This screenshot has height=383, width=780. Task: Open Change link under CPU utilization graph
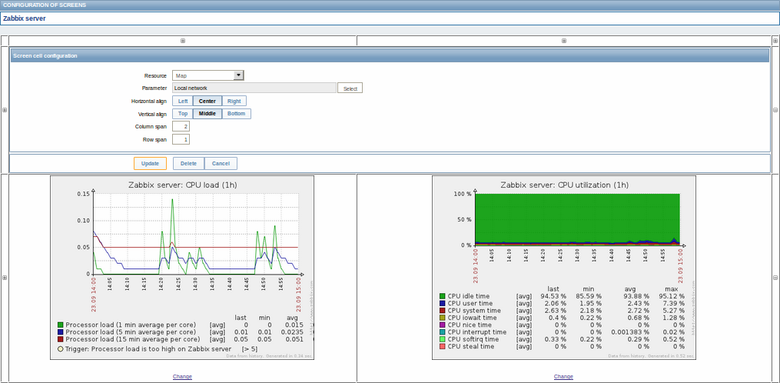pyautogui.click(x=563, y=377)
